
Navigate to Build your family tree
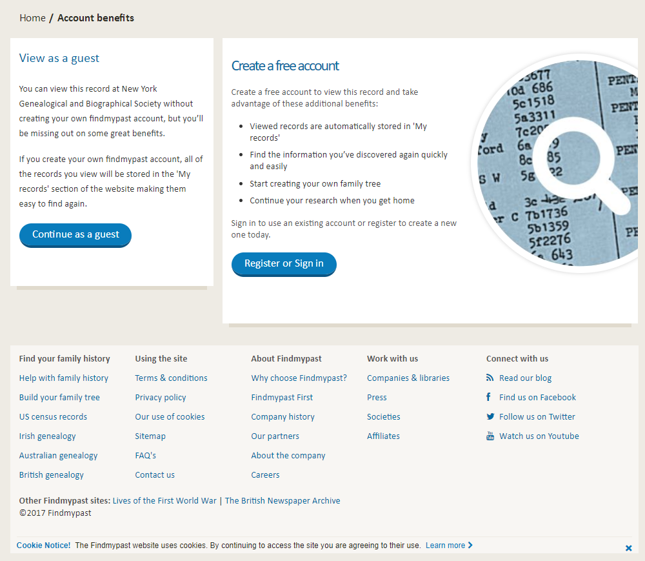(59, 398)
